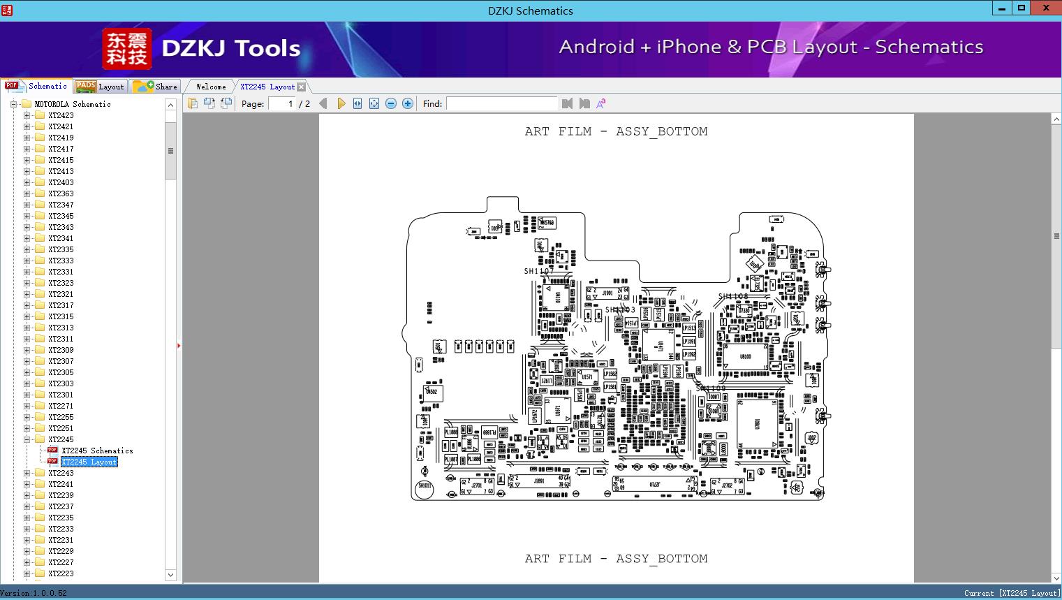Collapse the XT2245 folder
This screenshot has height=600, width=1062.
point(27,439)
